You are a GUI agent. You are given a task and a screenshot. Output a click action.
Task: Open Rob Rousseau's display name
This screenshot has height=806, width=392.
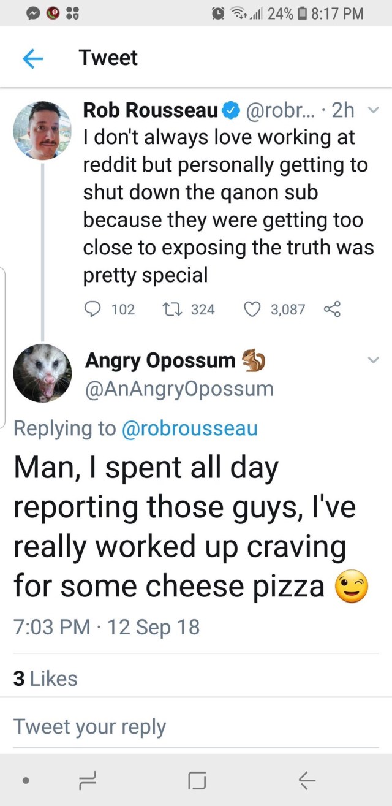(150, 111)
